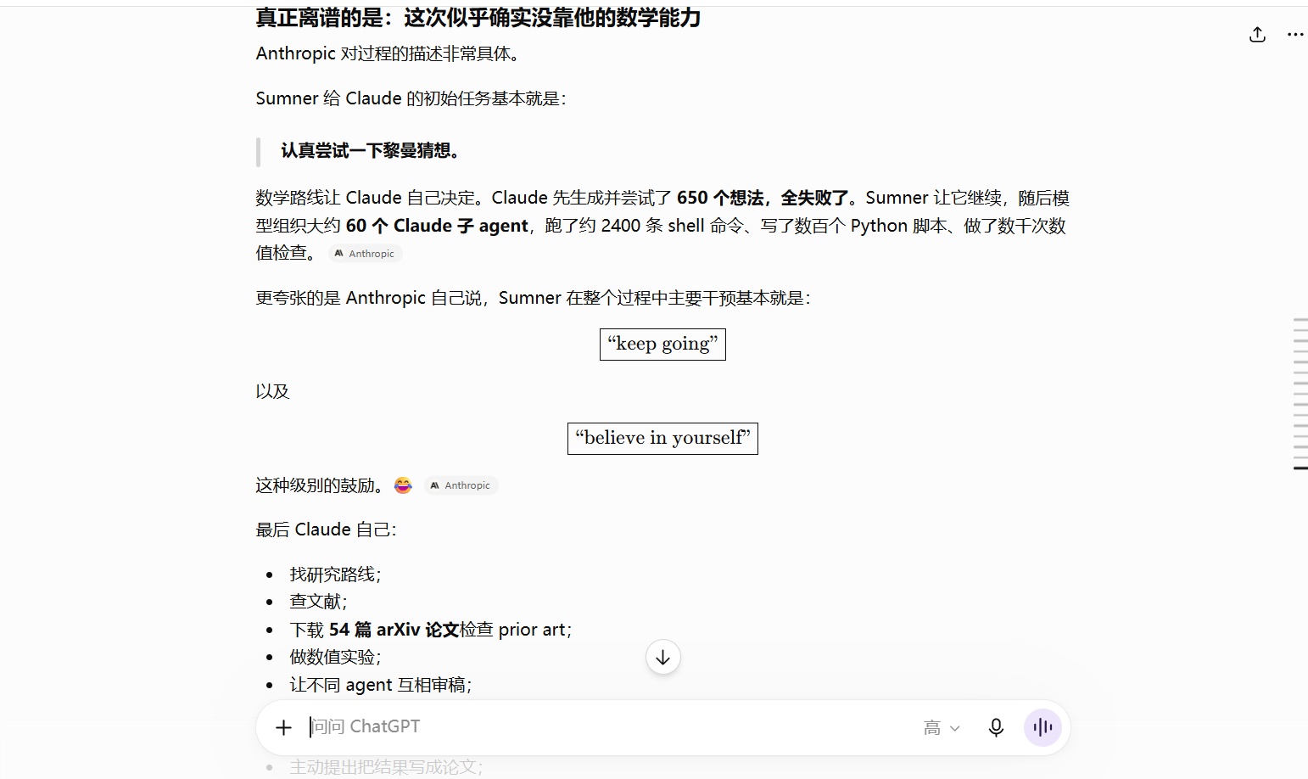This screenshot has width=1308, height=779.
Task: Focus the 问问 ChatGPT message input
Action: point(611,726)
